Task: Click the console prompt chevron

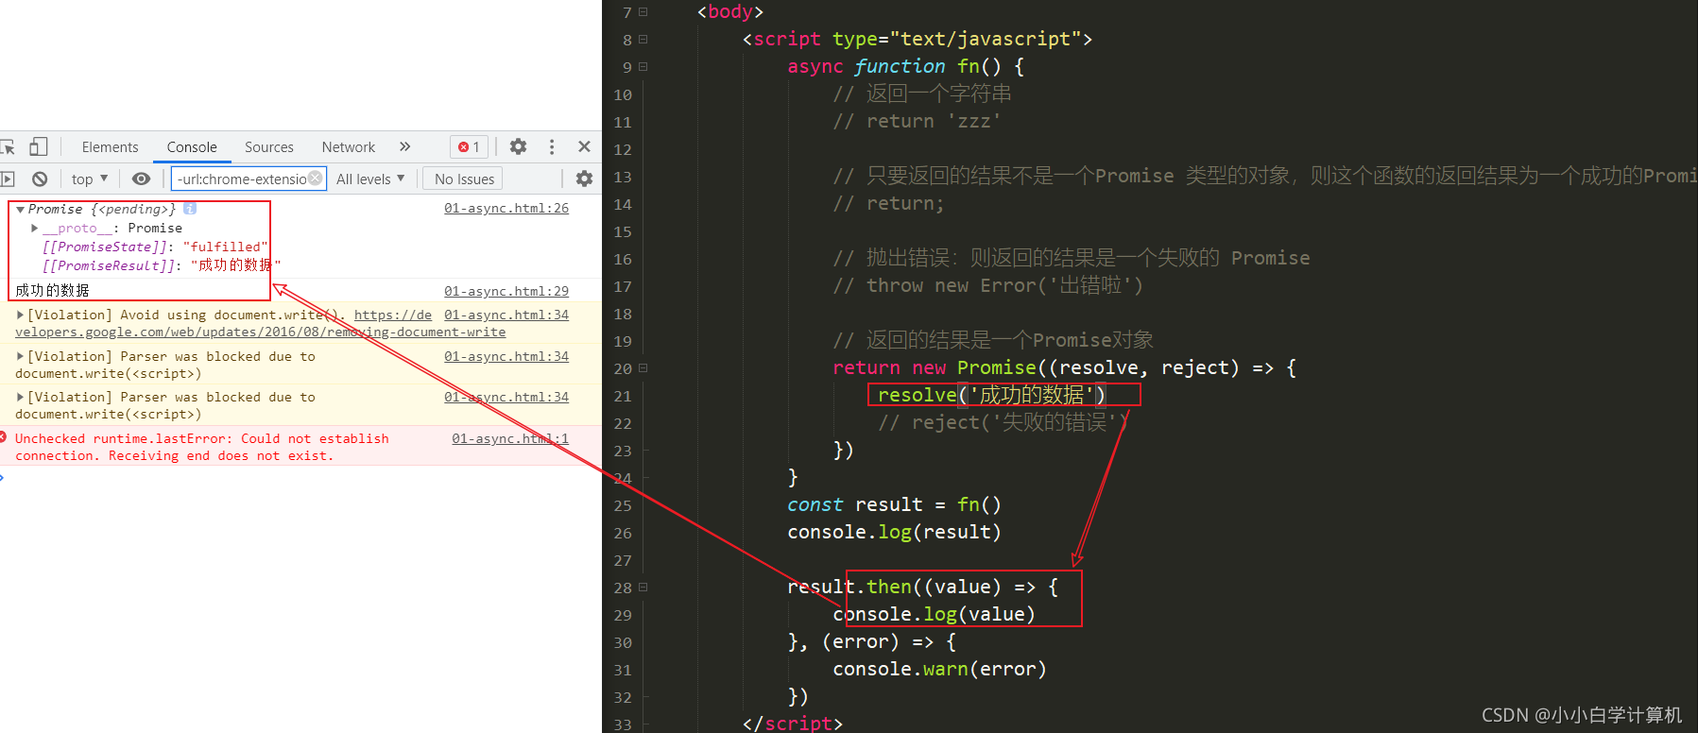Action: [3, 478]
